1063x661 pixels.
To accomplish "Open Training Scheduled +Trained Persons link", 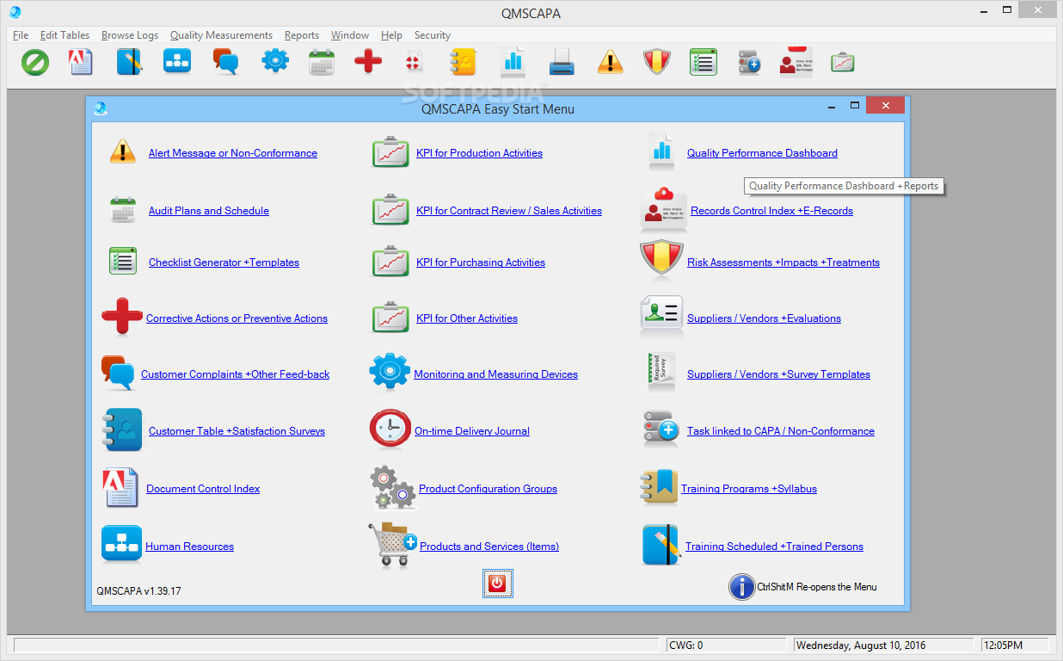I will [x=774, y=547].
